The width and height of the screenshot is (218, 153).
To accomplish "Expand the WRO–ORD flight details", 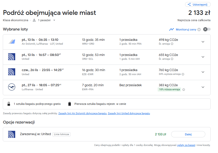I will (x=203, y=42).
